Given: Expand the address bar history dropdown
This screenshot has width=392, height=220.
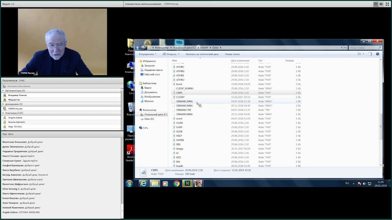Looking at the screenshot, I should 341,48.
